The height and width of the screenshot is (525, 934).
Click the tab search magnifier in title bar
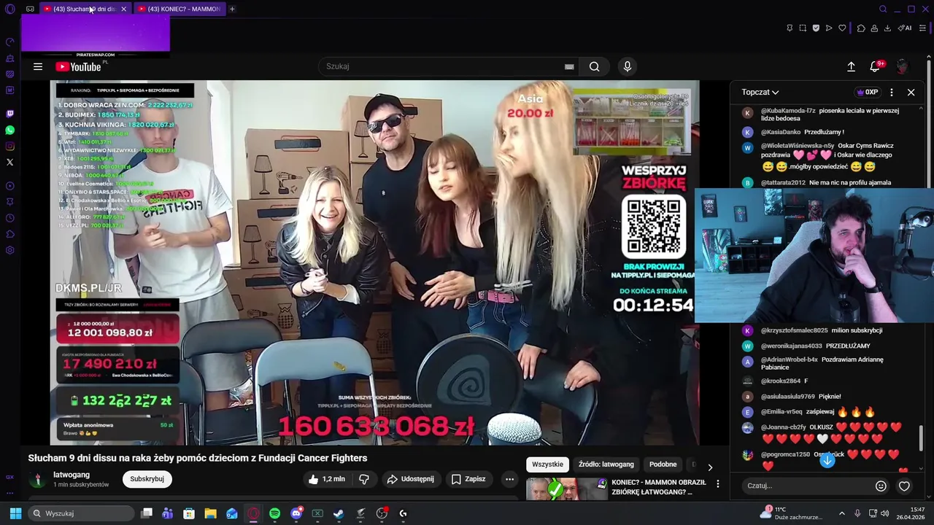[x=883, y=9]
